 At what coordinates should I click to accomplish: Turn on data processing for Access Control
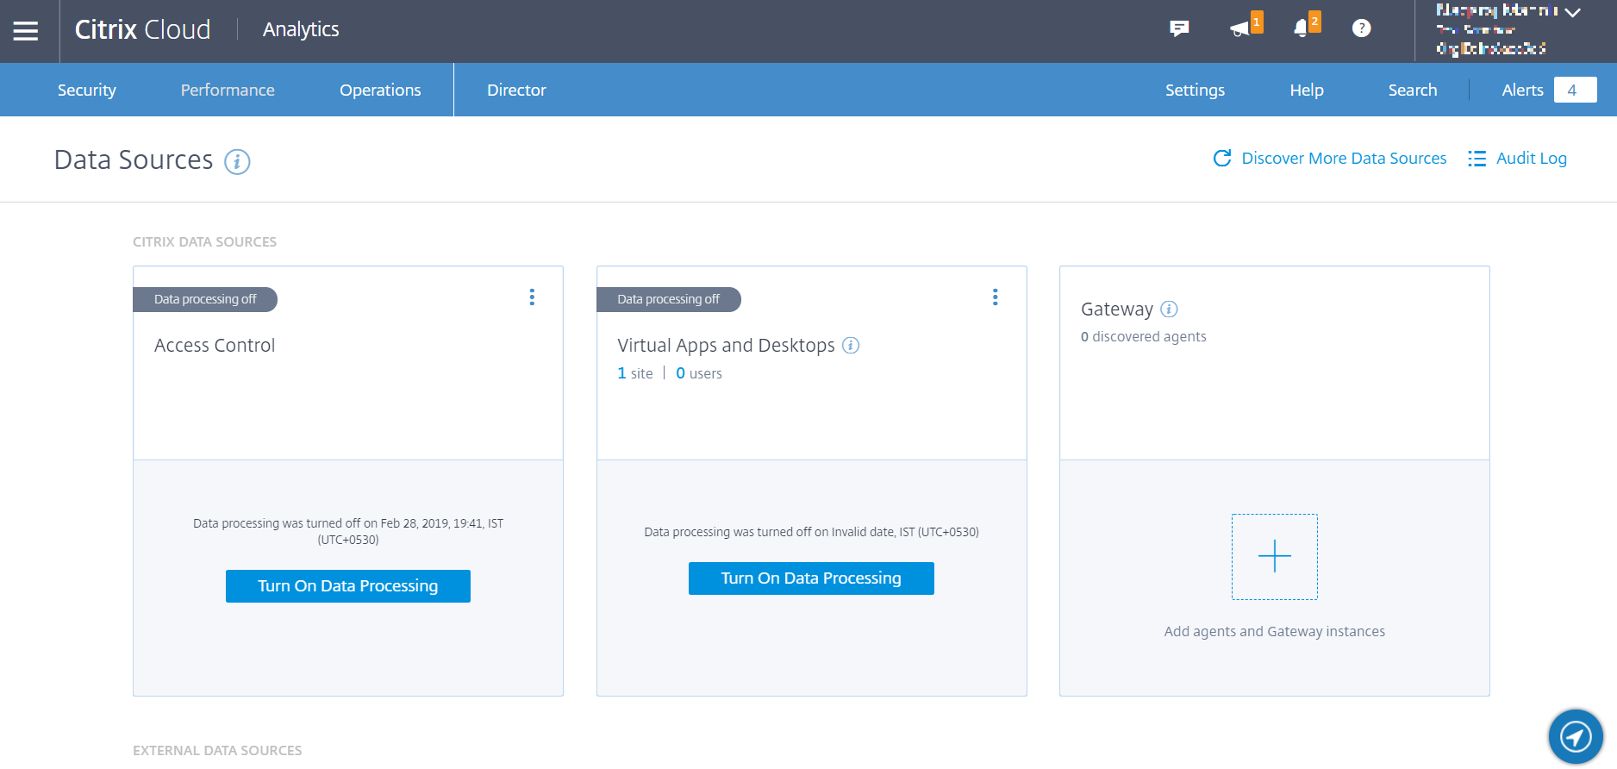[x=348, y=586]
